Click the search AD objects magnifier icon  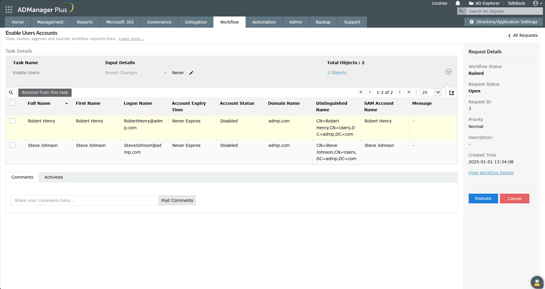click(462, 11)
